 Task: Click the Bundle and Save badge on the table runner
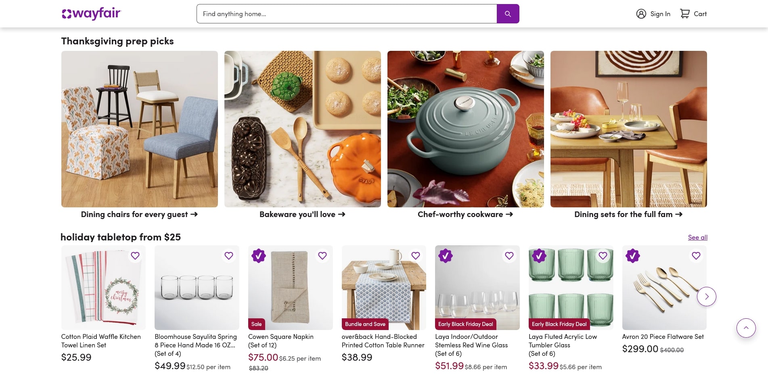pyautogui.click(x=365, y=324)
